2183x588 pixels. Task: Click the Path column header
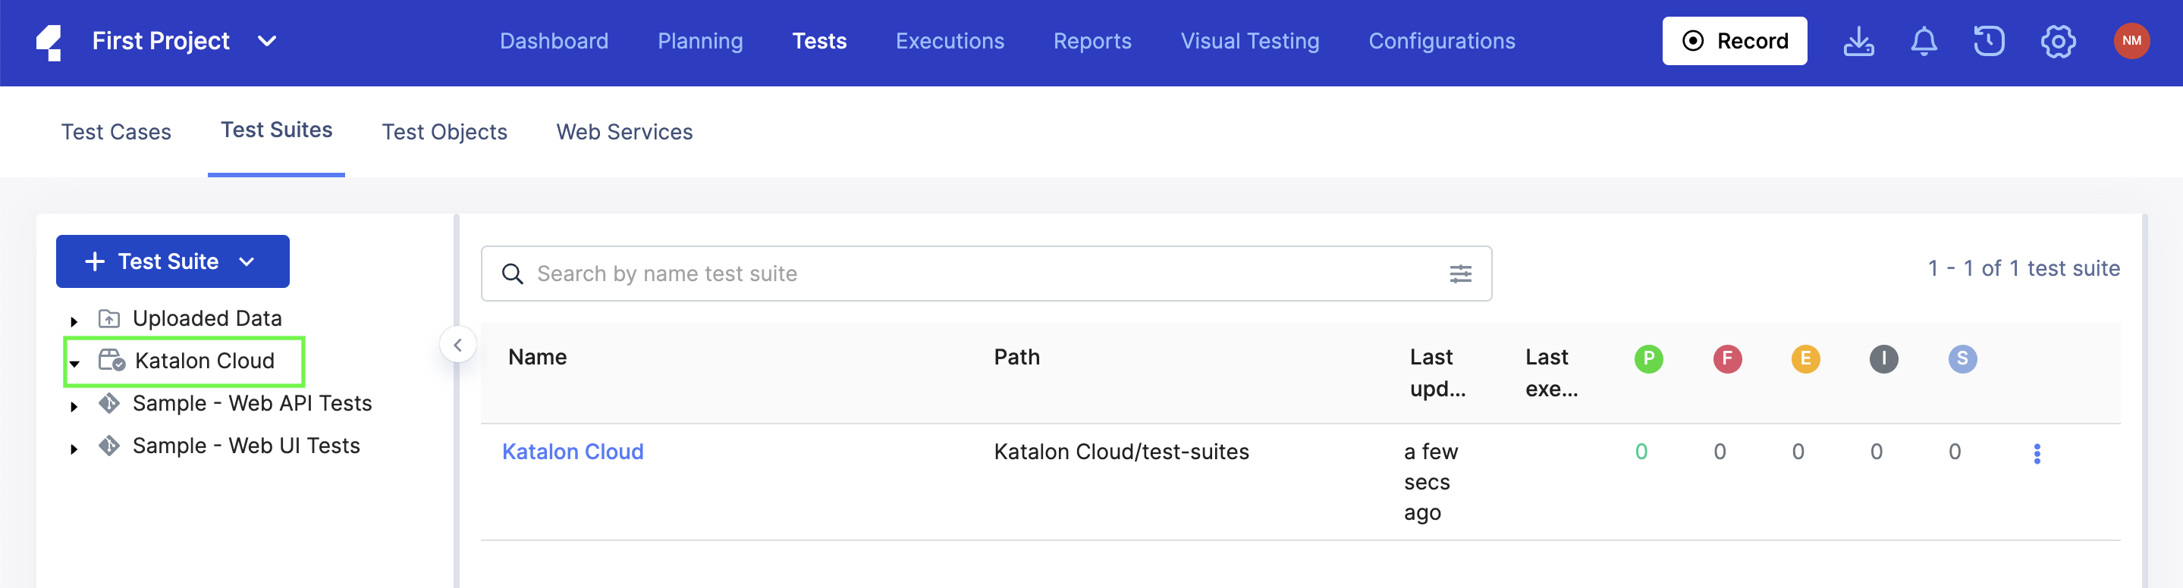pyautogui.click(x=1016, y=357)
